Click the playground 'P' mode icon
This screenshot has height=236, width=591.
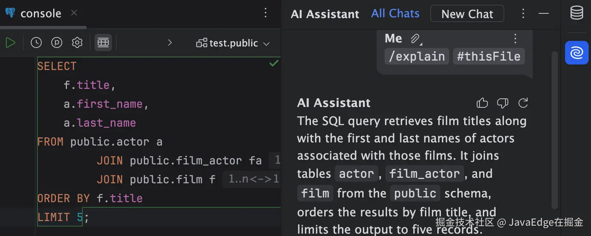pos(57,42)
